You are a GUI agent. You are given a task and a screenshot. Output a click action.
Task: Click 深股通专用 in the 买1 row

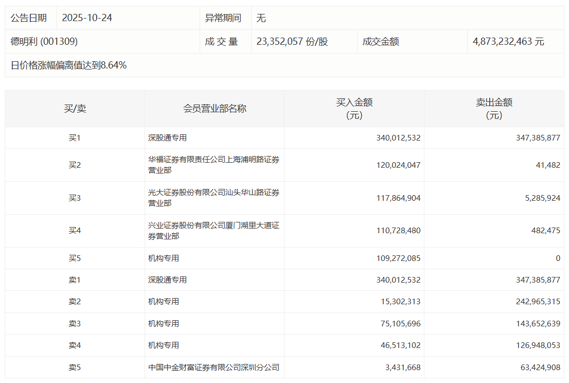coord(167,138)
